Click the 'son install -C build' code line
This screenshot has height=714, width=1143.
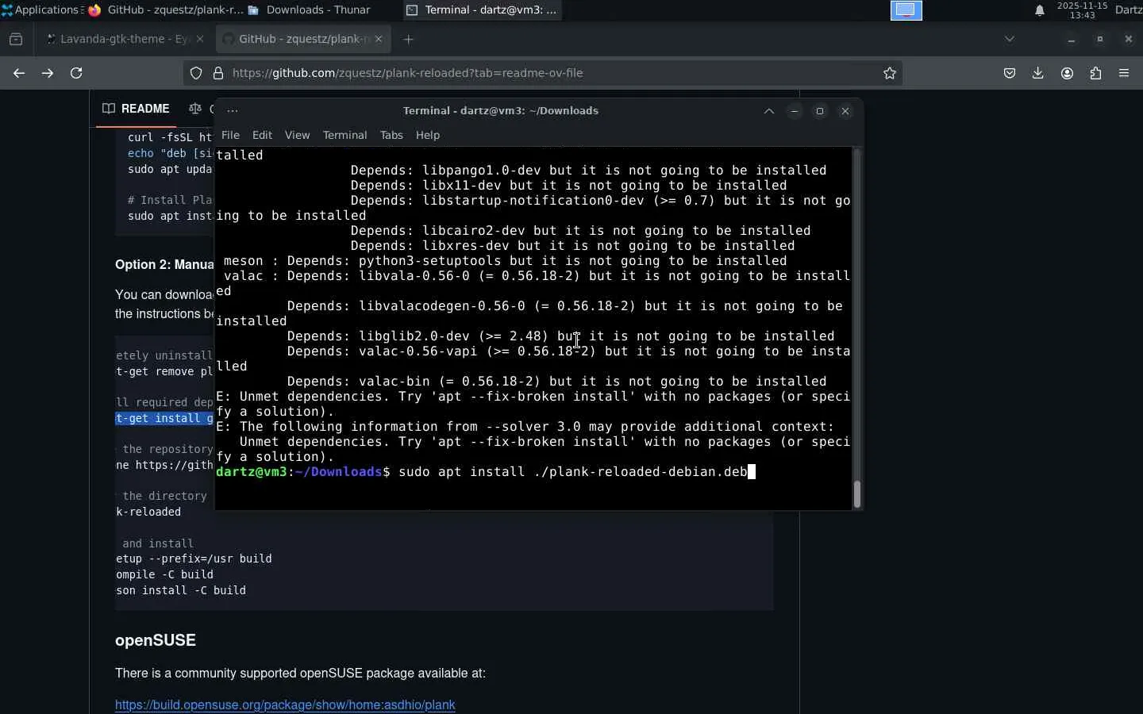click(x=181, y=590)
